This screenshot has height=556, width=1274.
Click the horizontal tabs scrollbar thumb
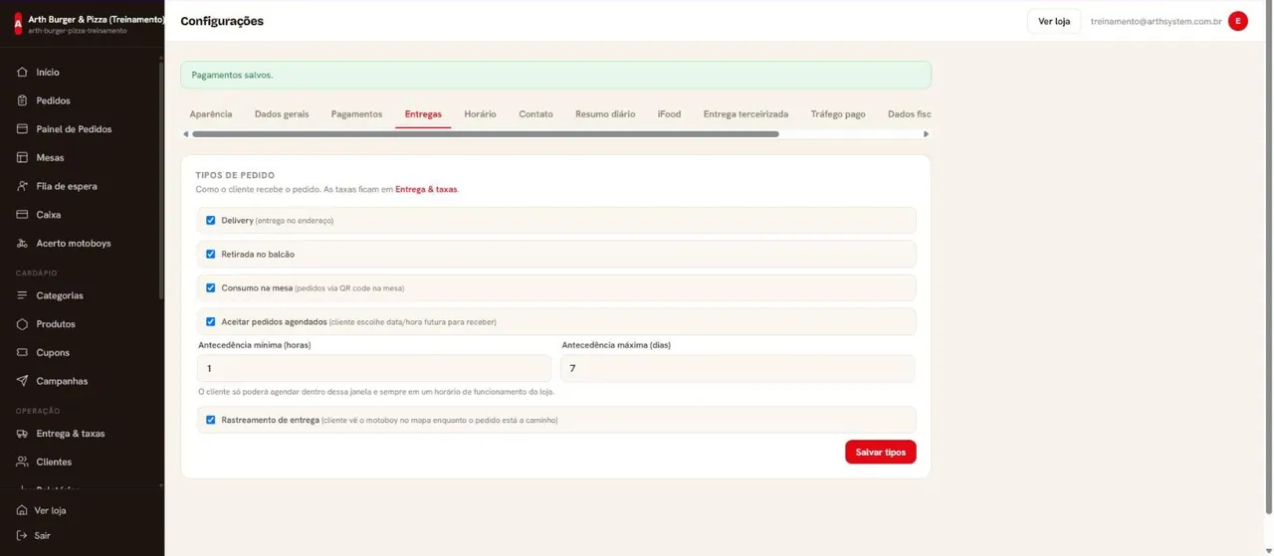(x=486, y=134)
